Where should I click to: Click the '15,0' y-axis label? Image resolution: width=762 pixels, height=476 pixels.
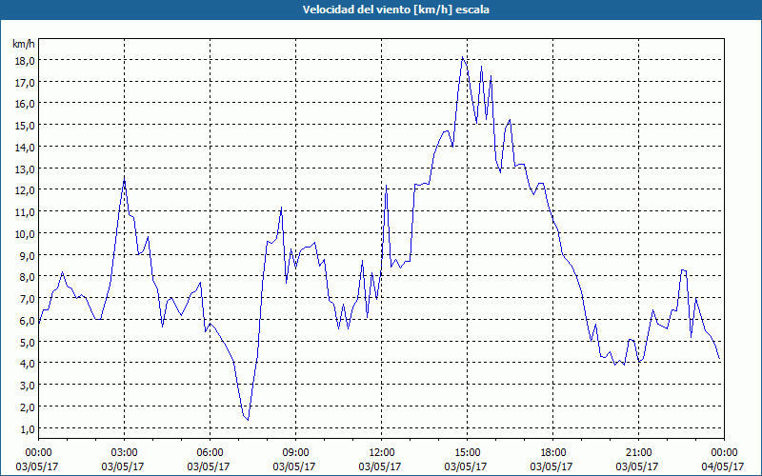(25, 126)
